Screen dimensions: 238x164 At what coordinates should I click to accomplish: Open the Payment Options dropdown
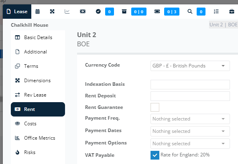[x=190, y=144]
